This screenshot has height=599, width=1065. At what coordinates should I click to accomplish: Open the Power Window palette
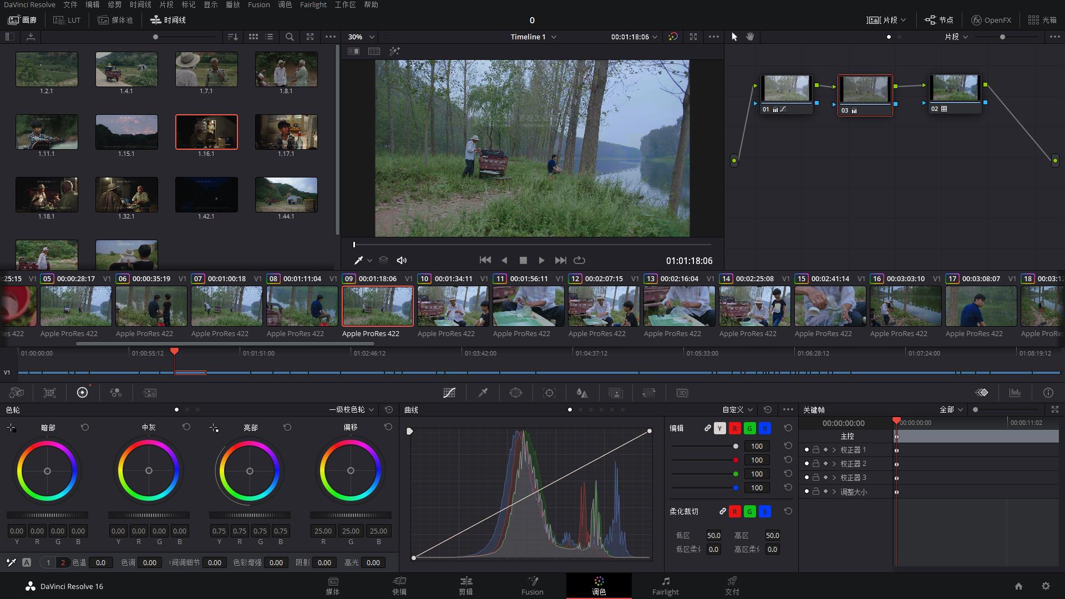coord(516,393)
